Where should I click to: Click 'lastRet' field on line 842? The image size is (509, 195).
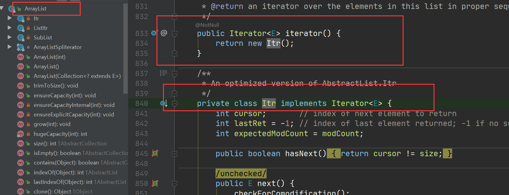point(250,124)
